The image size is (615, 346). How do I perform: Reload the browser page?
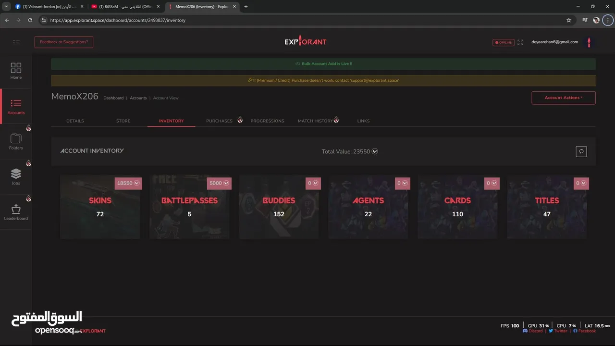(x=30, y=20)
